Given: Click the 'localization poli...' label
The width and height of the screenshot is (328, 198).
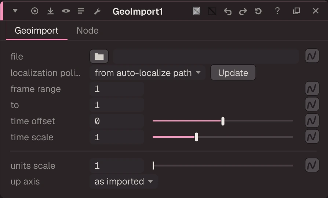Looking at the screenshot, I should (x=45, y=73).
